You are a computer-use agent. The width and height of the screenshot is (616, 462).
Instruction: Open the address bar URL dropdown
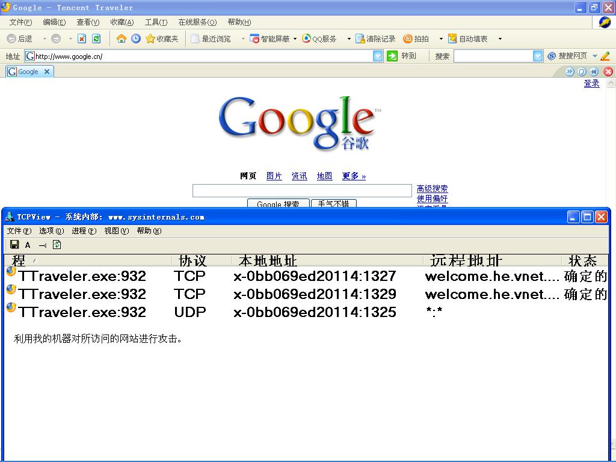click(x=378, y=56)
